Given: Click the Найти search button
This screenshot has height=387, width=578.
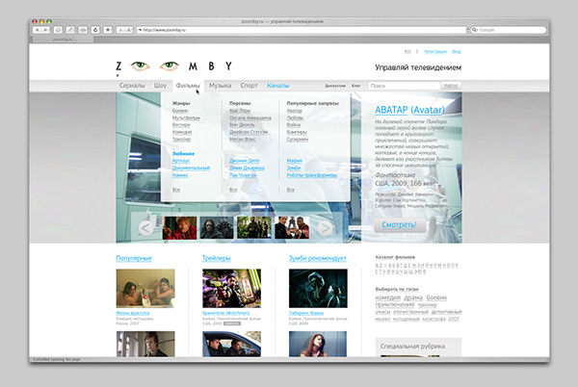Looking at the screenshot, I should click(x=451, y=86).
